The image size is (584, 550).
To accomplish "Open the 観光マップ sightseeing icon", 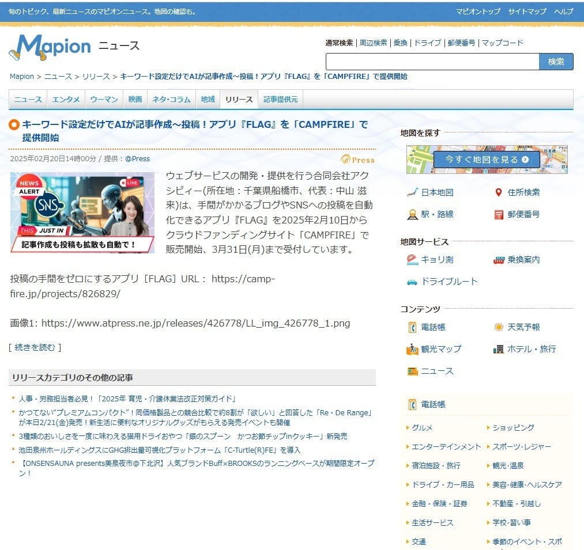I will [412, 349].
